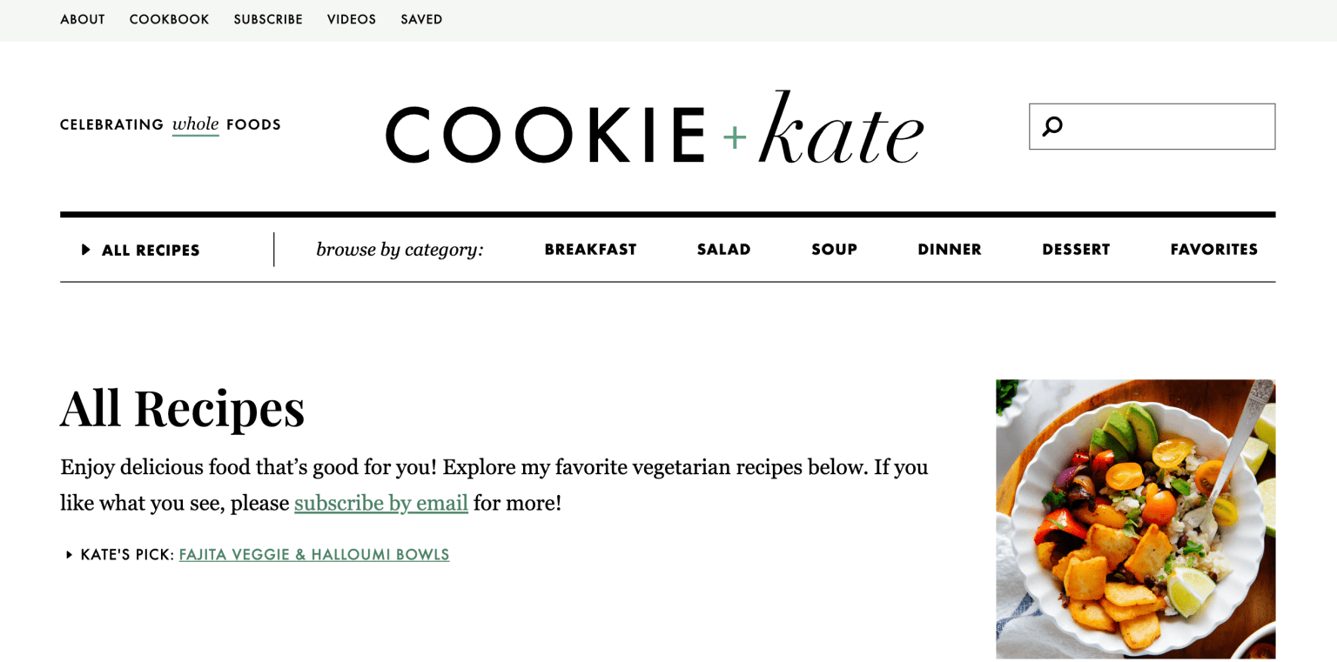This screenshot has width=1337, height=662.
Task: Click into the search input field
Action: pos(1166,126)
